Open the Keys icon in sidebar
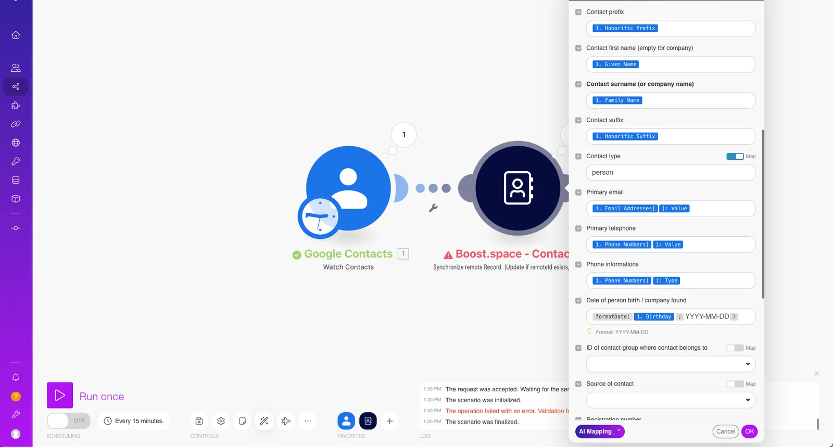 16,161
